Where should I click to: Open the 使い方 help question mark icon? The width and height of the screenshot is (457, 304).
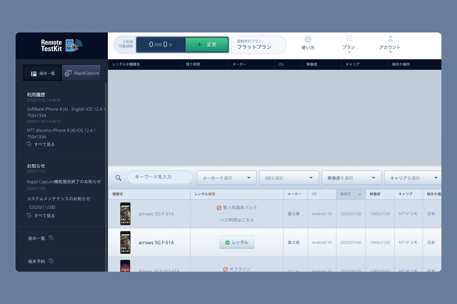pyautogui.click(x=308, y=40)
